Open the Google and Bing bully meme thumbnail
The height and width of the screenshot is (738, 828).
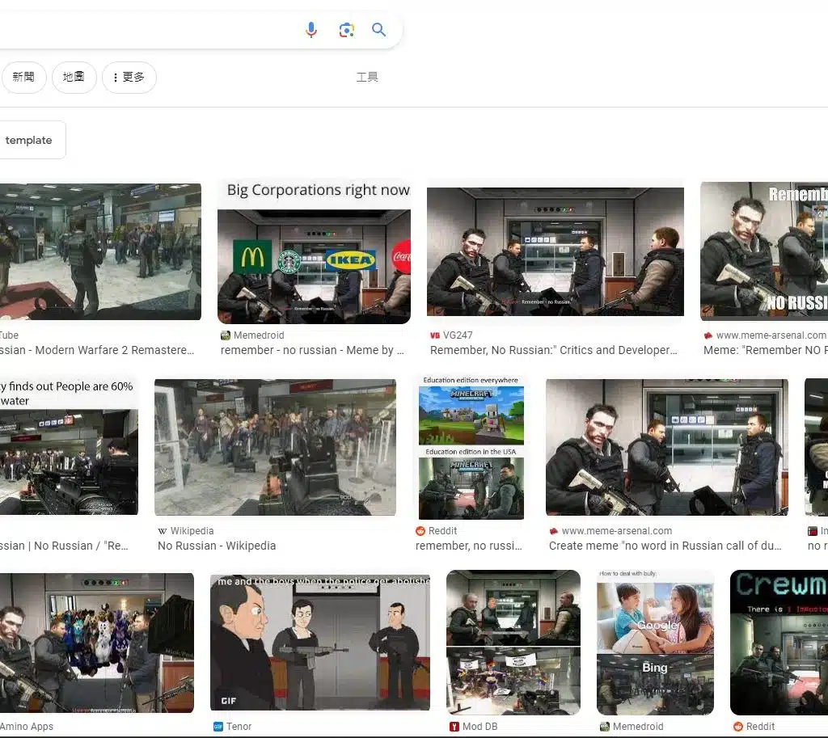[x=655, y=643]
